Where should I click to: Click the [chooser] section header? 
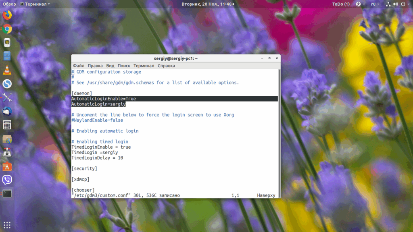(83, 190)
